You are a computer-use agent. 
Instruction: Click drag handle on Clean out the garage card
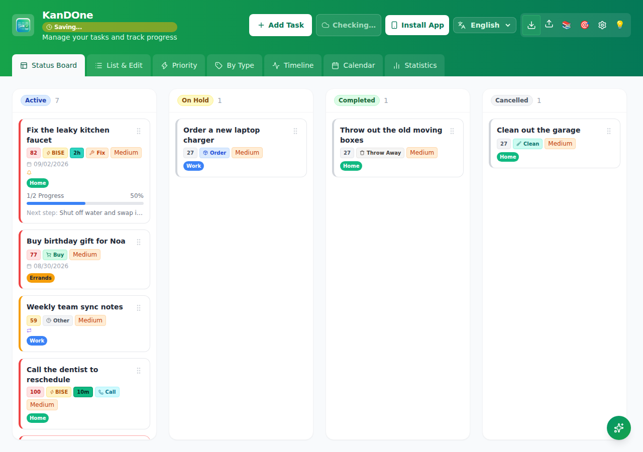point(609,131)
